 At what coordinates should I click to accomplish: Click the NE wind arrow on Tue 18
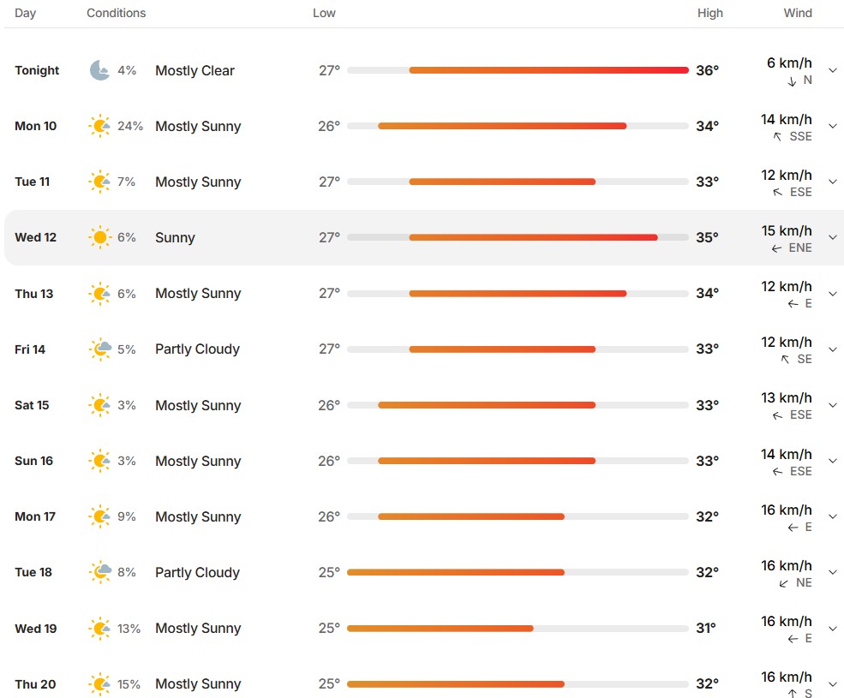click(x=784, y=583)
